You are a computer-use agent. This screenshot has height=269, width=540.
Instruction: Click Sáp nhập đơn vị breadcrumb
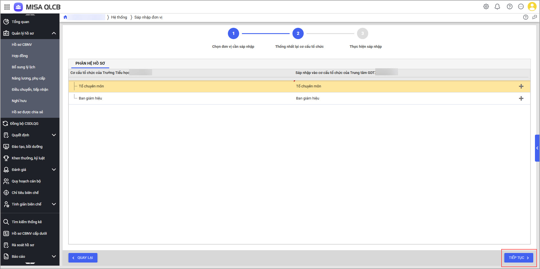(148, 17)
